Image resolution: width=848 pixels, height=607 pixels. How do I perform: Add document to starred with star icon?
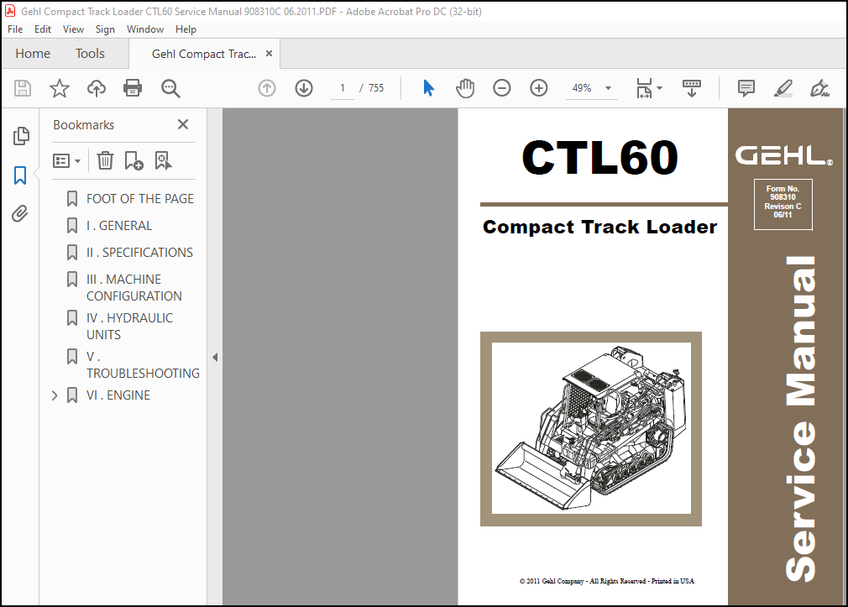(x=60, y=88)
